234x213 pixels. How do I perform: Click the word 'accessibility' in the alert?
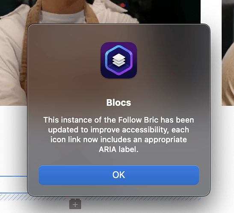click(x=145, y=130)
